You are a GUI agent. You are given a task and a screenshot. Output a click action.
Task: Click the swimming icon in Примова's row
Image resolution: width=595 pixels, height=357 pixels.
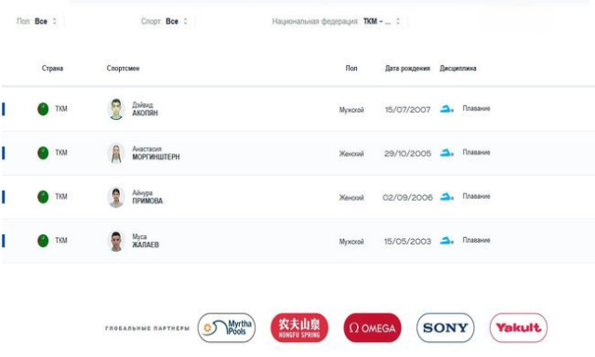pyautogui.click(x=446, y=197)
